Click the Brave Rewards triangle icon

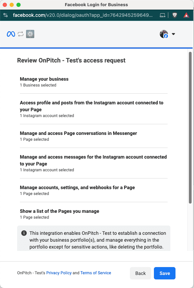click(x=186, y=15)
